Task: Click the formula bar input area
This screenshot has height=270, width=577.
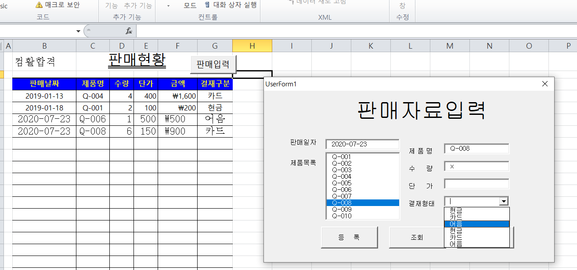Action: pos(351,31)
